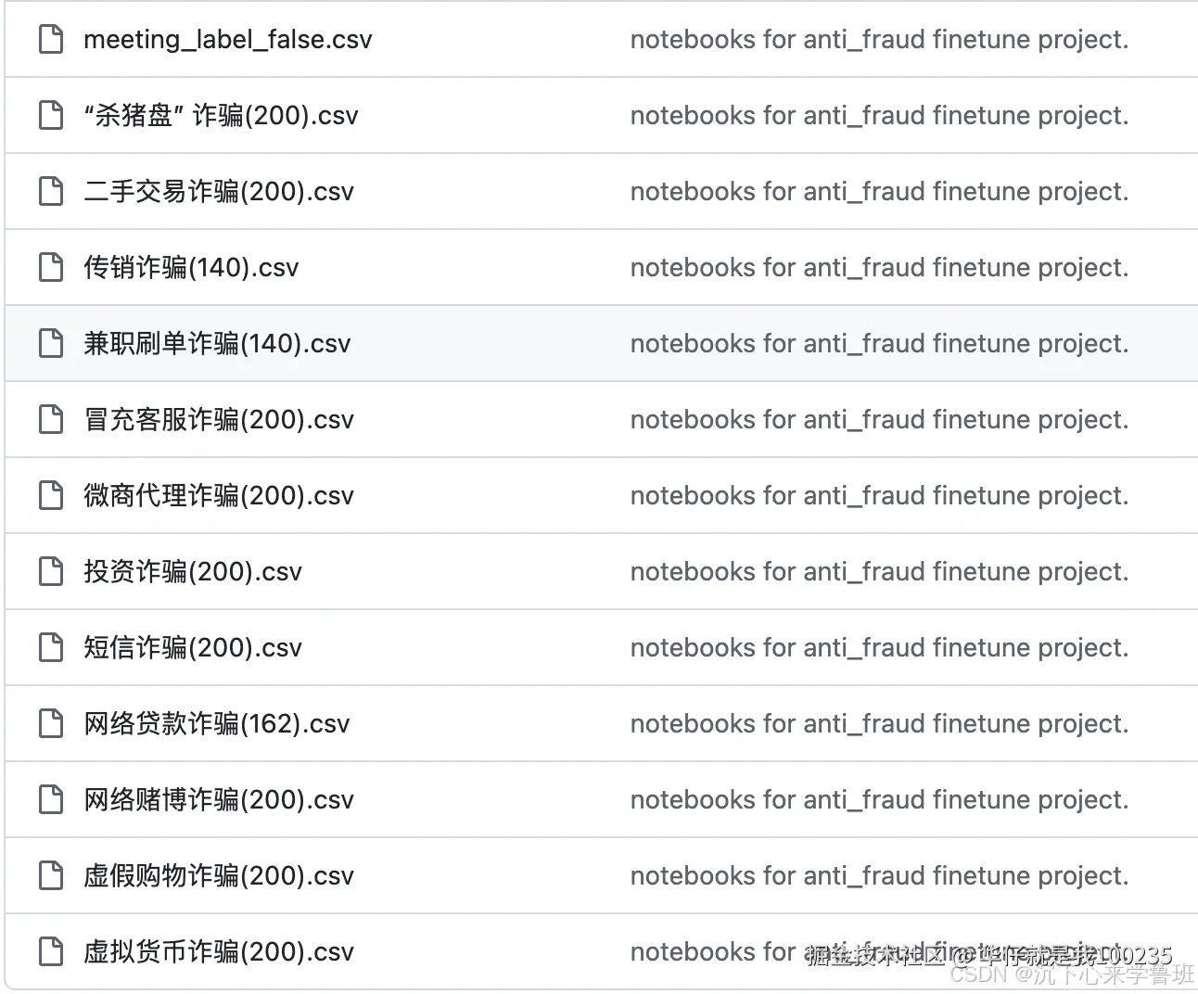View commit message in 投资诈骗 row
Screen dimensions: 1198x994
pyautogui.click(x=879, y=572)
